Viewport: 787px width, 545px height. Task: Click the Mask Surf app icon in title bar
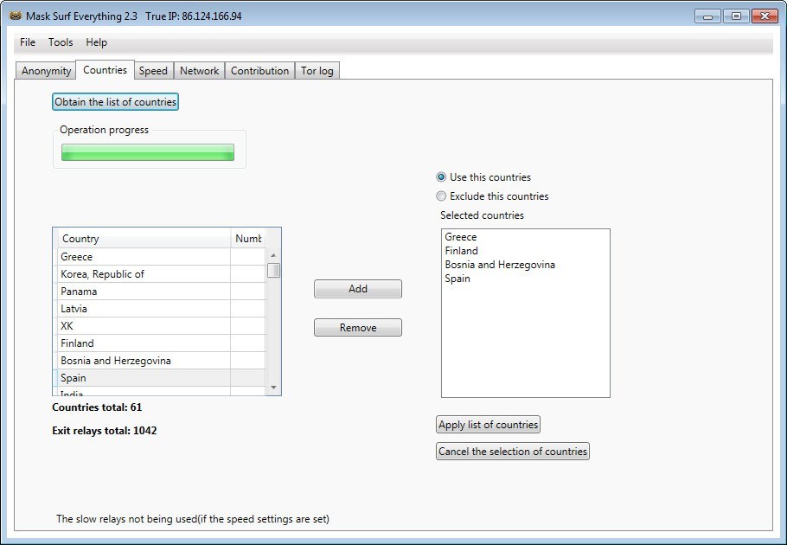(16, 16)
